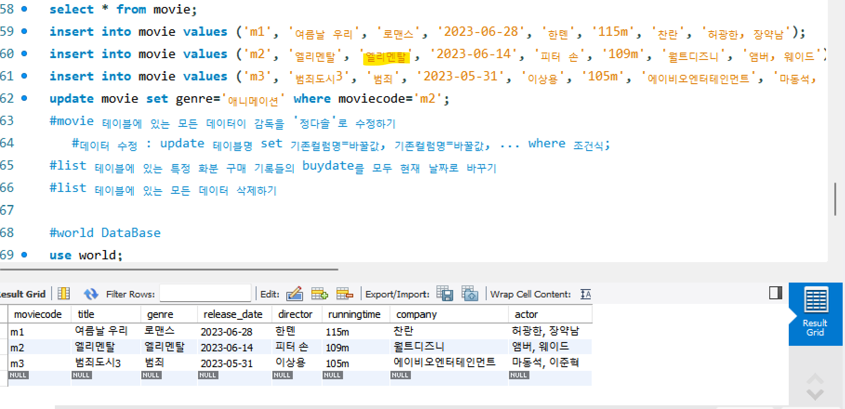
Task: Delete the selected rows icon
Action: pyautogui.click(x=344, y=294)
